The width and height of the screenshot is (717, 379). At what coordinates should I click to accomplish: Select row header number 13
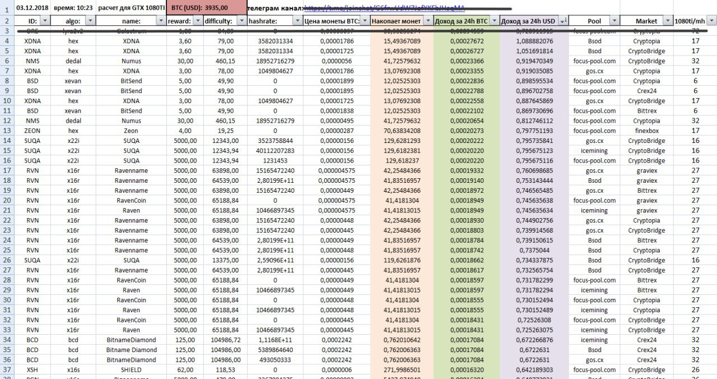[x=7, y=130]
